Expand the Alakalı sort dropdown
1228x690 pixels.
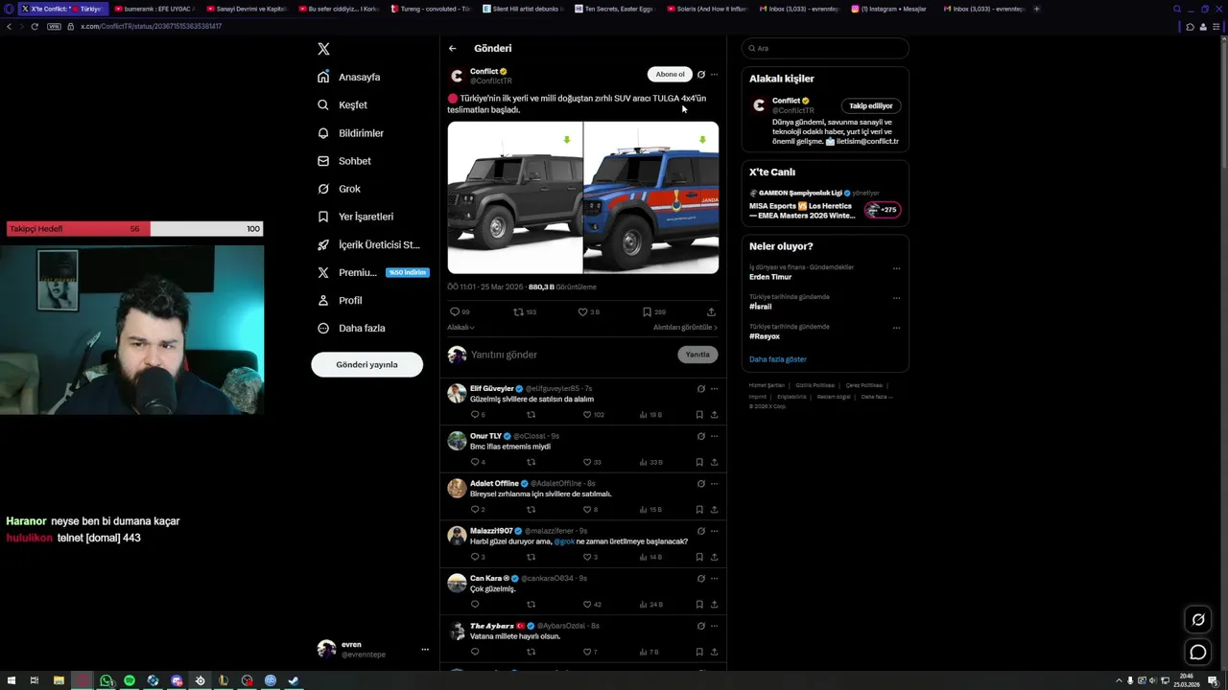[460, 328]
